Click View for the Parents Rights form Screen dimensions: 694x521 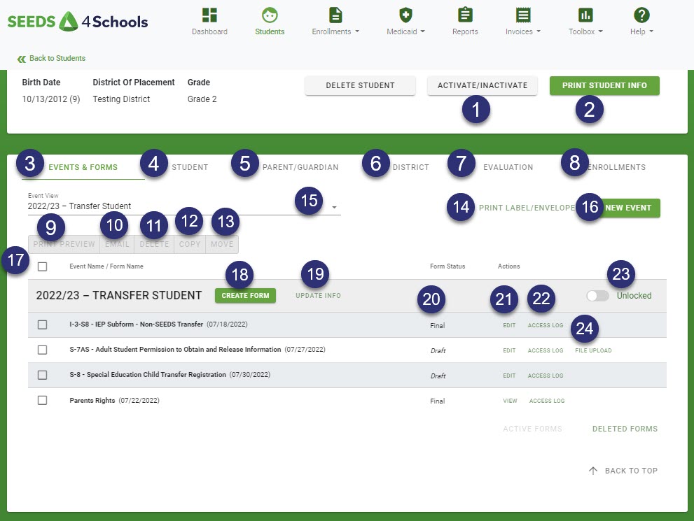510,401
